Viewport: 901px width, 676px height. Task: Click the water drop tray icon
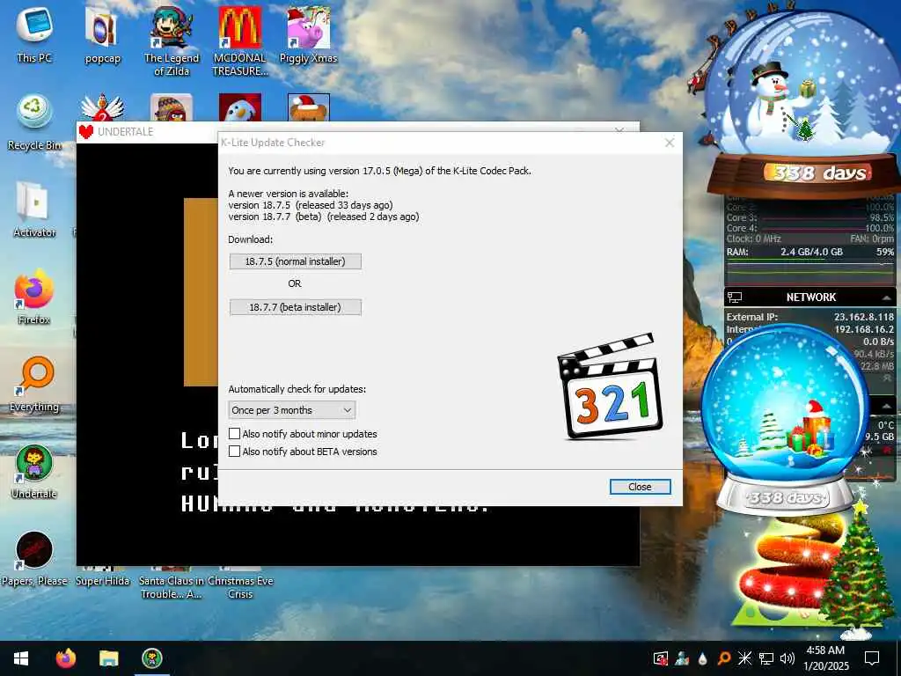[702, 658]
